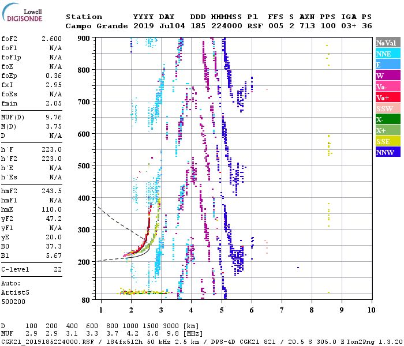Viewport: 404px width, 346px height.
Task: Click the C-level value 22
Action: coord(58,269)
